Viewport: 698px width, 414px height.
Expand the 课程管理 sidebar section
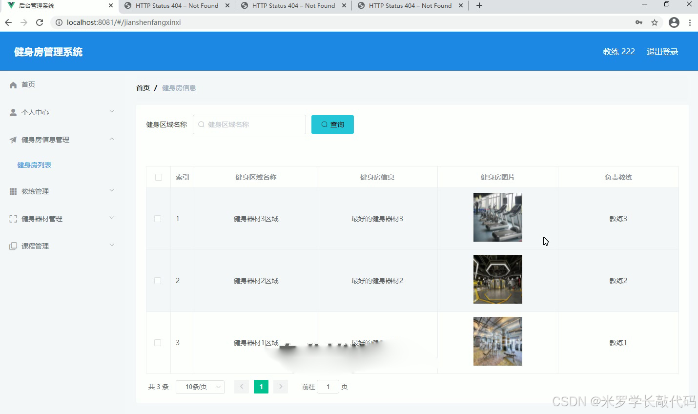(x=112, y=246)
